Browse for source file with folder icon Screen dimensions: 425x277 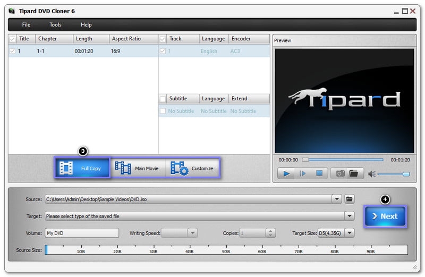(x=349, y=199)
